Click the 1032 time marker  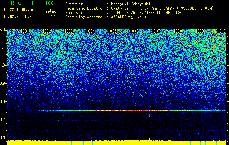47,31
